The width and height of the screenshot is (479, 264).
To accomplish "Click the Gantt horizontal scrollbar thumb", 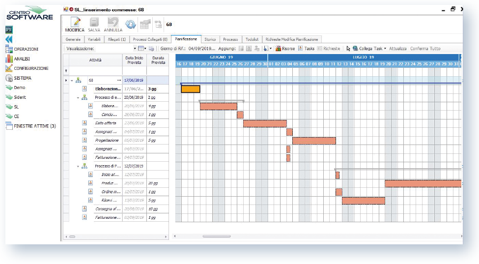I will tap(216, 236).
